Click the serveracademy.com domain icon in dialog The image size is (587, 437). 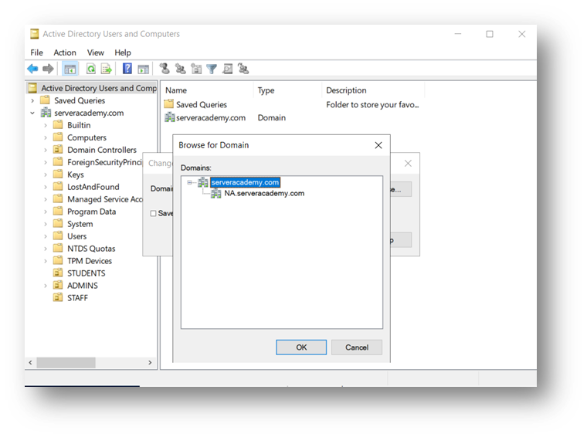[x=203, y=182]
